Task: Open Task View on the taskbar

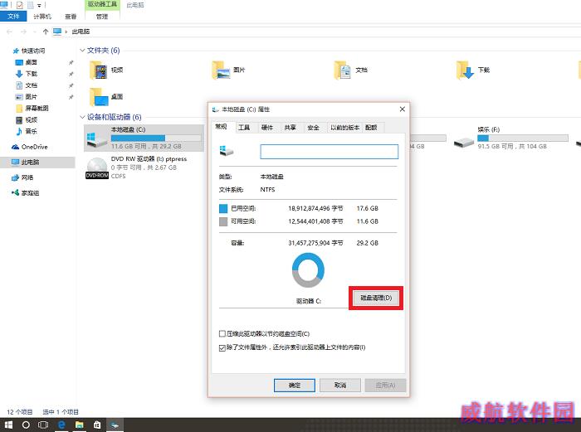Action: pyautogui.click(x=43, y=425)
